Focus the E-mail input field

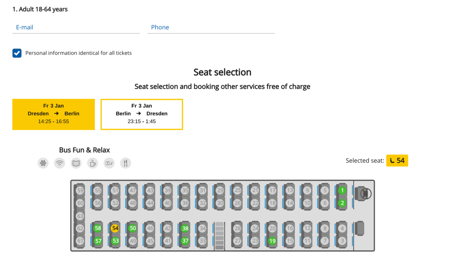[x=76, y=27]
